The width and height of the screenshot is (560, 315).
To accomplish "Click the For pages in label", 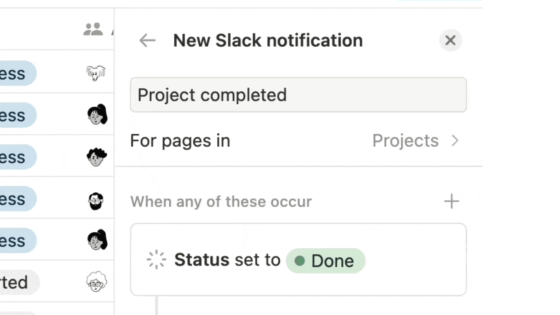I will click(x=180, y=141).
